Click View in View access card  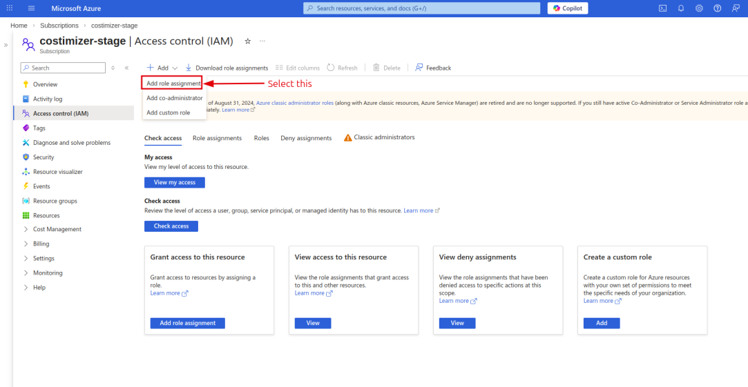pos(313,323)
